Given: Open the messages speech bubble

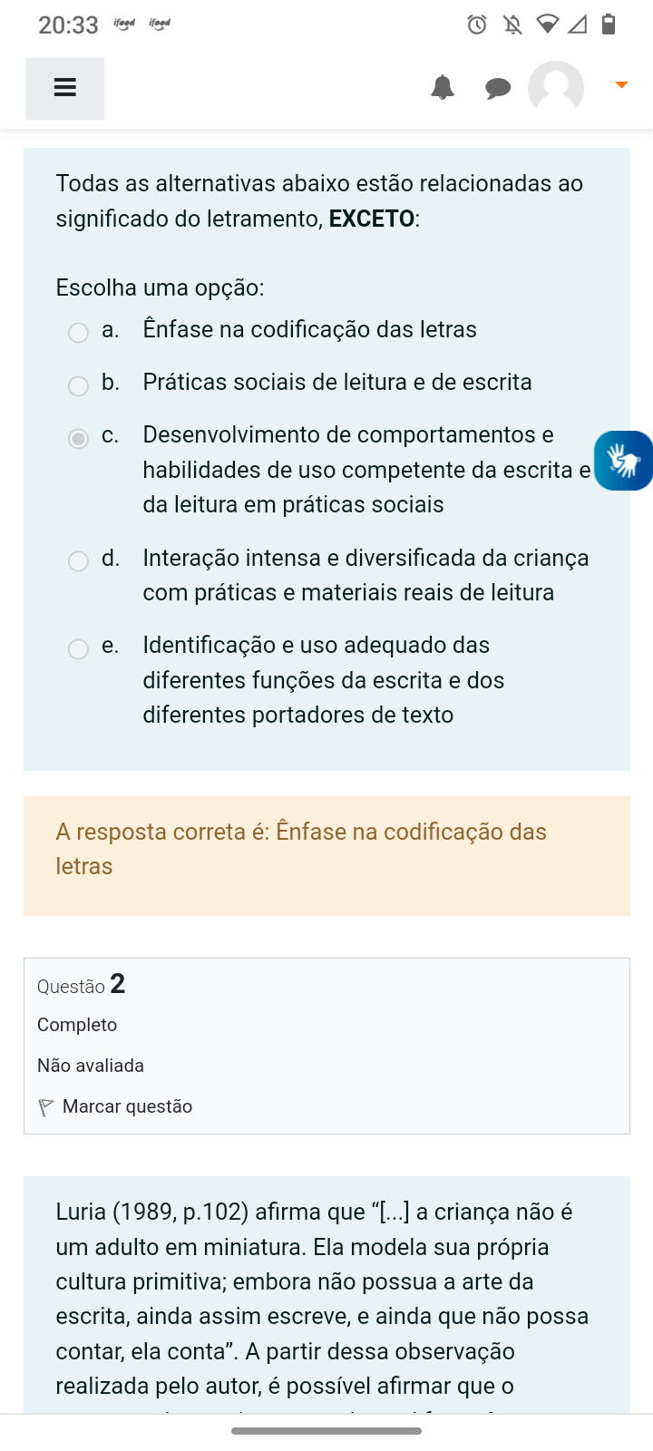Looking at the screenshot, I should 498,88.
